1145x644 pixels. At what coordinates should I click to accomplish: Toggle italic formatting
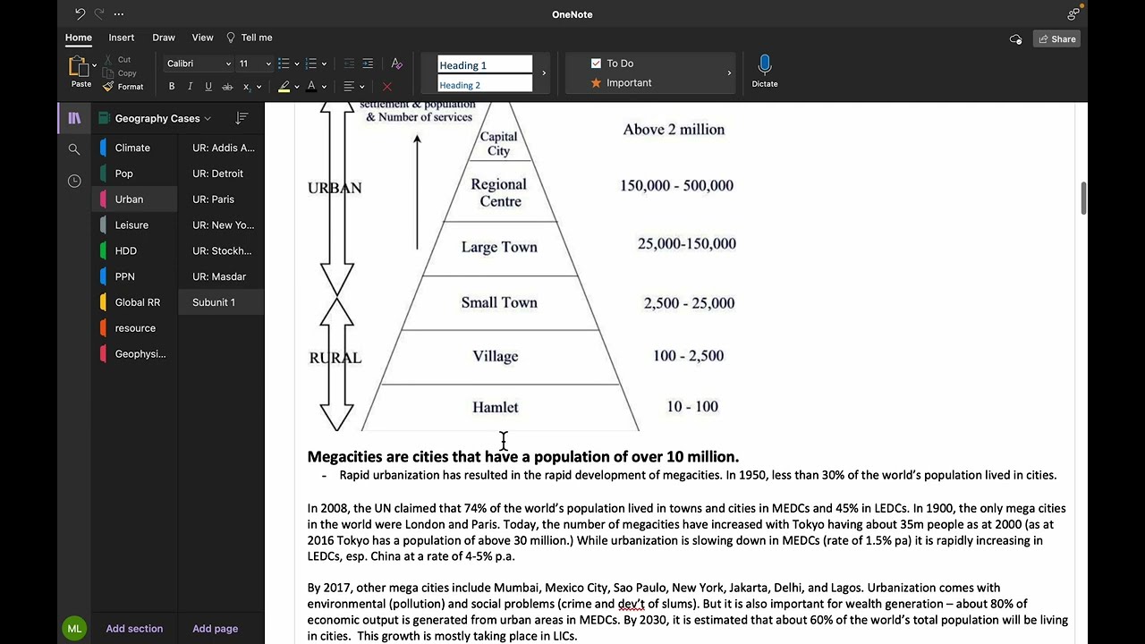click(x=190, y=87)
